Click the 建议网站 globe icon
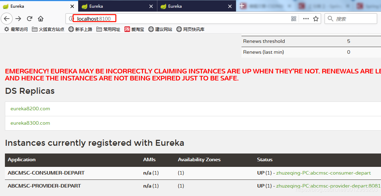Screen dimensions: 381x196 [x=151, y=29]
